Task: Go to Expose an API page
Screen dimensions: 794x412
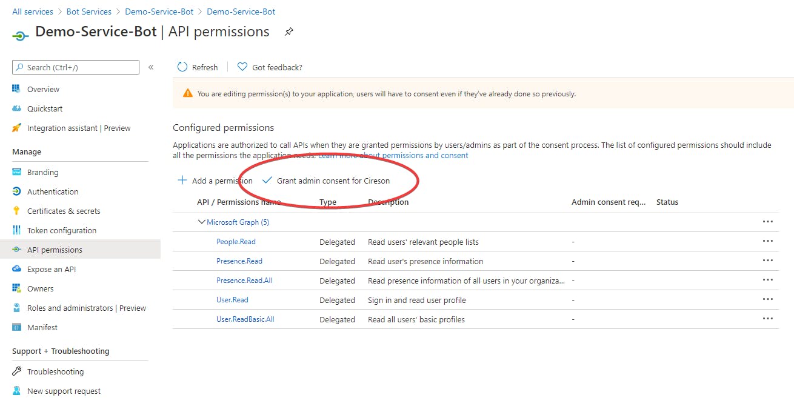Action: click(52, 269)
